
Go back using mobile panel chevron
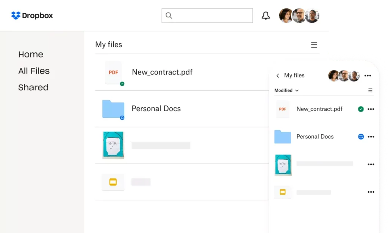(278, 76)
